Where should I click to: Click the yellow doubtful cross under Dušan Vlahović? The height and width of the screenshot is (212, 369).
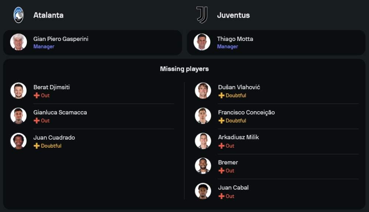click(x=221, y=95)
